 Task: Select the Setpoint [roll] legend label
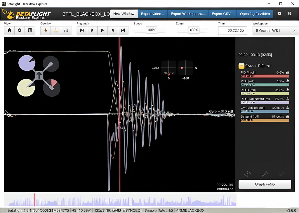click(250, 116)
